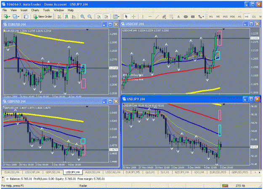Screen dimensions: 263x189
Task: Switch to the D1 timeframe
Action: (254, 16)
